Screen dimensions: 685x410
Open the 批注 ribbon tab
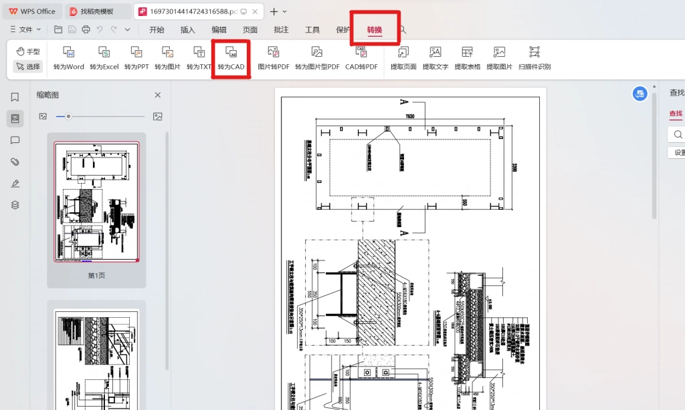(x=281, y=29)
